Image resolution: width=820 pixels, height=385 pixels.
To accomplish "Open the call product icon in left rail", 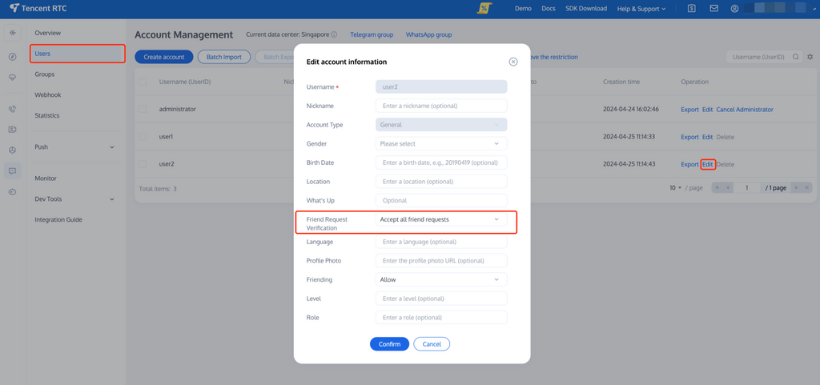I will coord(13,109).
